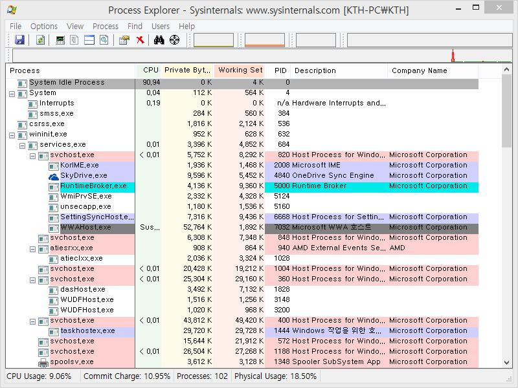Click Processes: 102 status text
Viewport: 518px width, 388px height.
202,376
